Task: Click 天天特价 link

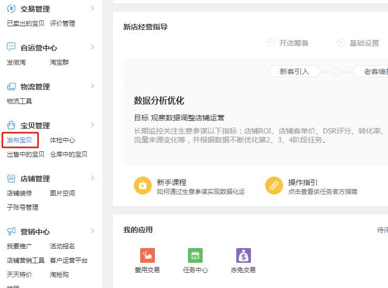Action: tap(19, 274)
